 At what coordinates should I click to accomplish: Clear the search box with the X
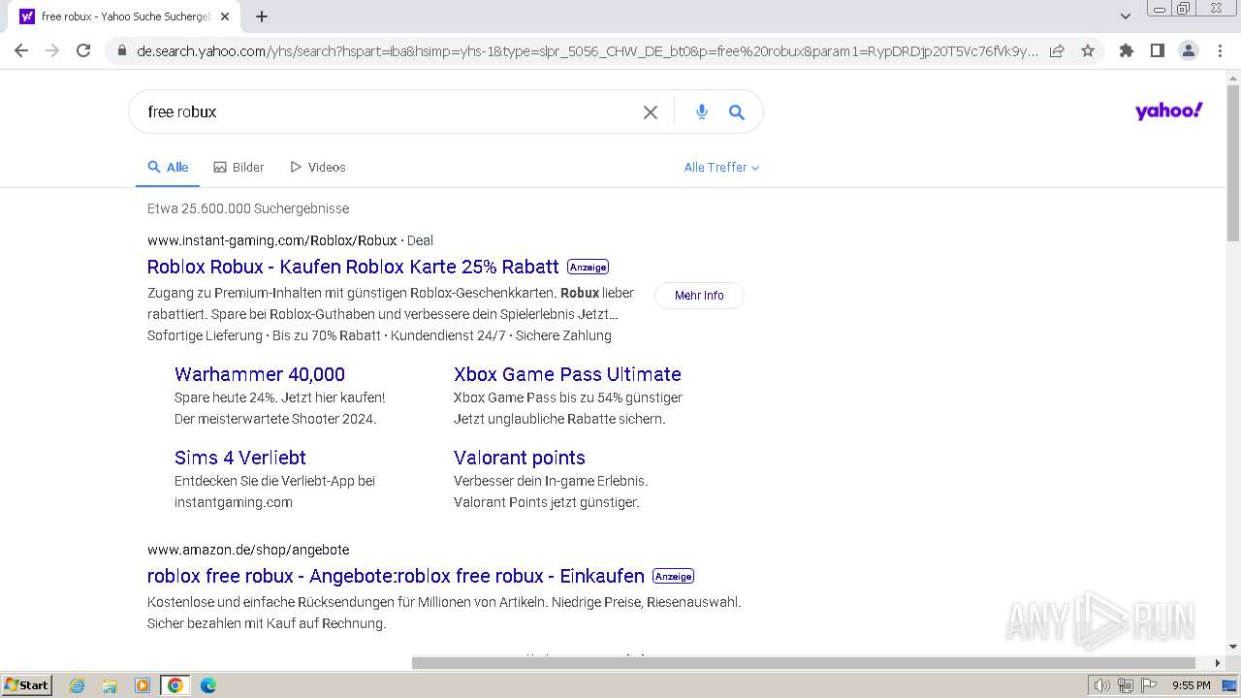click(651, 112)
